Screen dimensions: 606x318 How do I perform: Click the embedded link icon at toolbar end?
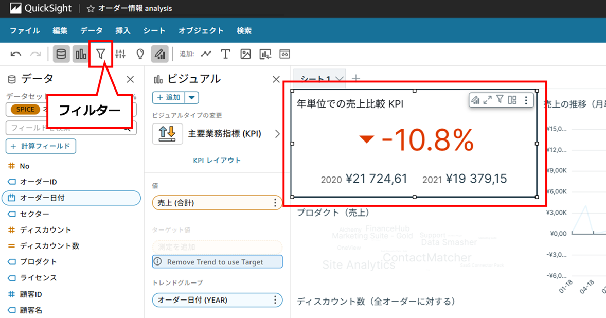tap(285, 54)
